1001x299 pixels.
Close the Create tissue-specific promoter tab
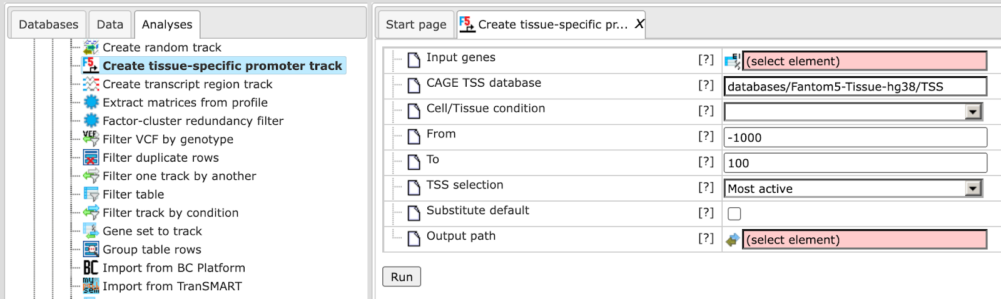click(639, 24)
